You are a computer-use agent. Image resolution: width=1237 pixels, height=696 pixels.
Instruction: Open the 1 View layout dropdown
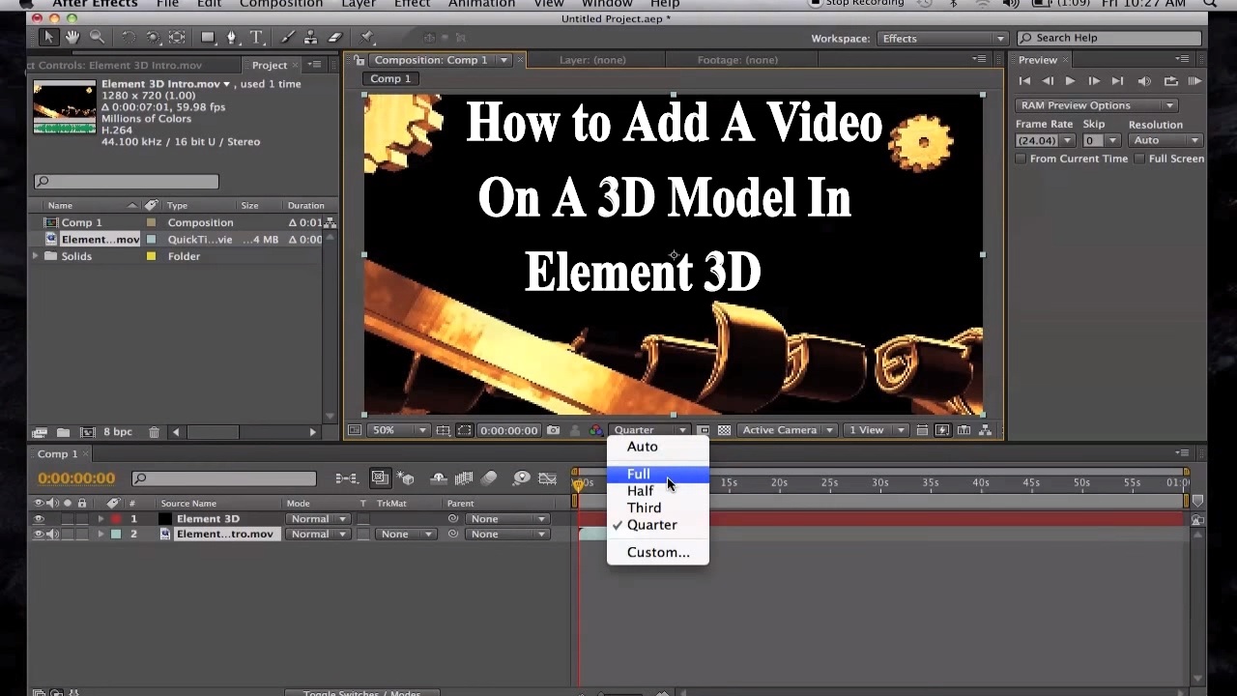pos(876,430)
